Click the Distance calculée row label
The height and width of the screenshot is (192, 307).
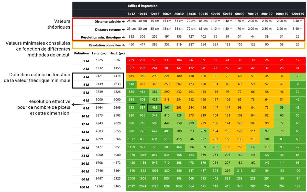[109, 22]
